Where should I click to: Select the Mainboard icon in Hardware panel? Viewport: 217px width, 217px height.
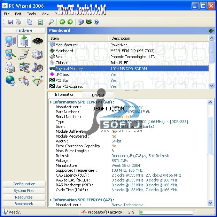pos(24,41)
